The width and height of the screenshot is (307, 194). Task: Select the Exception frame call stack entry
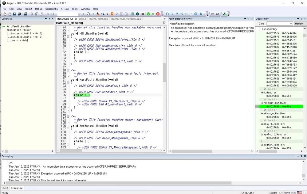click(19, 30)
